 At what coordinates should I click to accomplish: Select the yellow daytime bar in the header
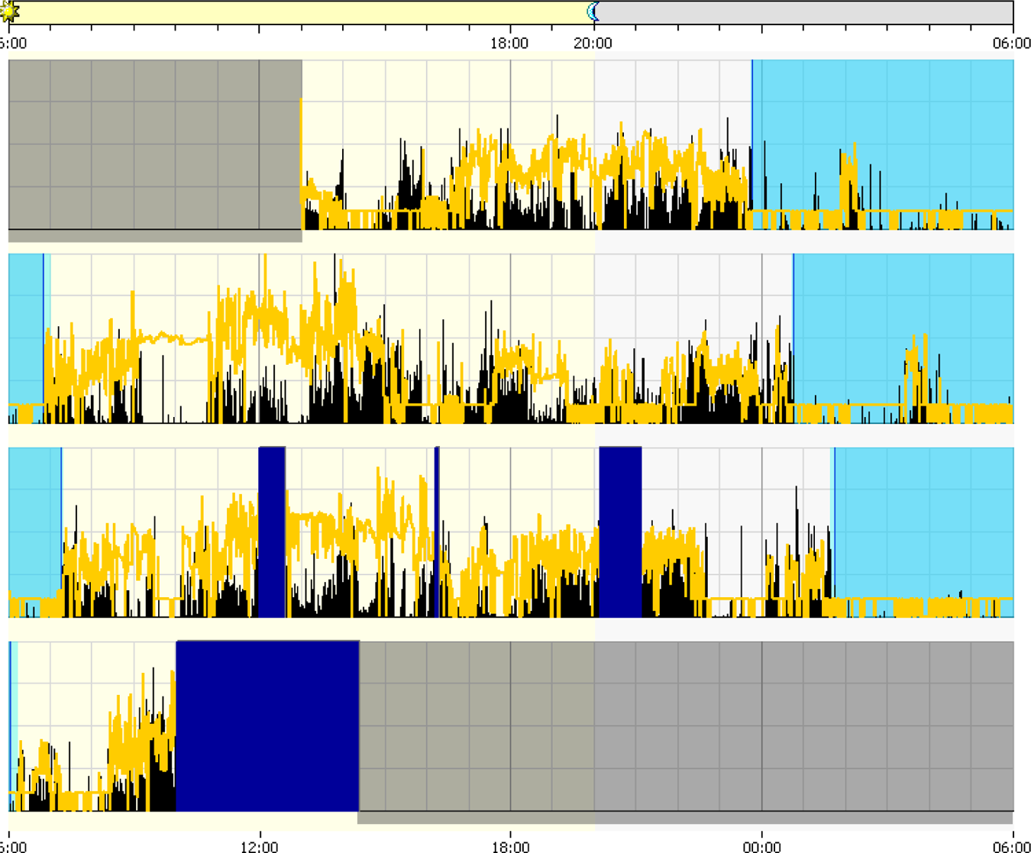302,12
